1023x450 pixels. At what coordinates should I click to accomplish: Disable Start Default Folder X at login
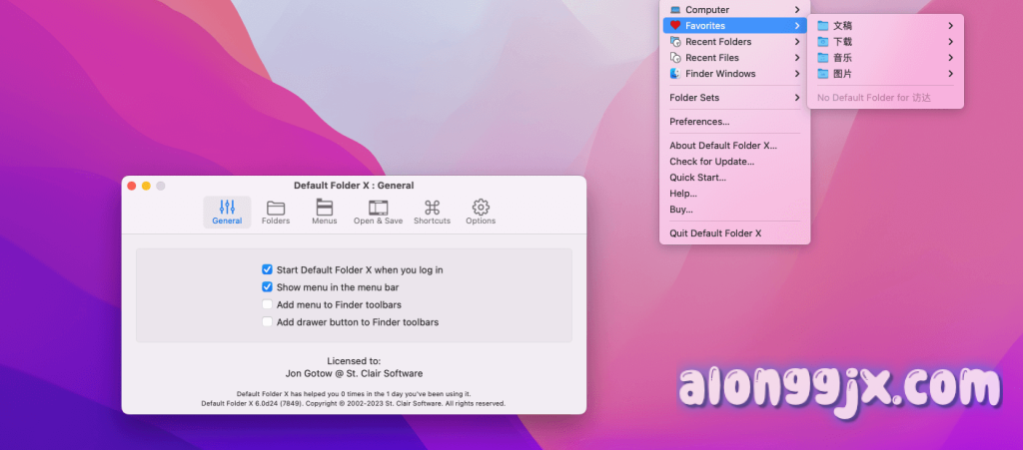click(267, 269)
